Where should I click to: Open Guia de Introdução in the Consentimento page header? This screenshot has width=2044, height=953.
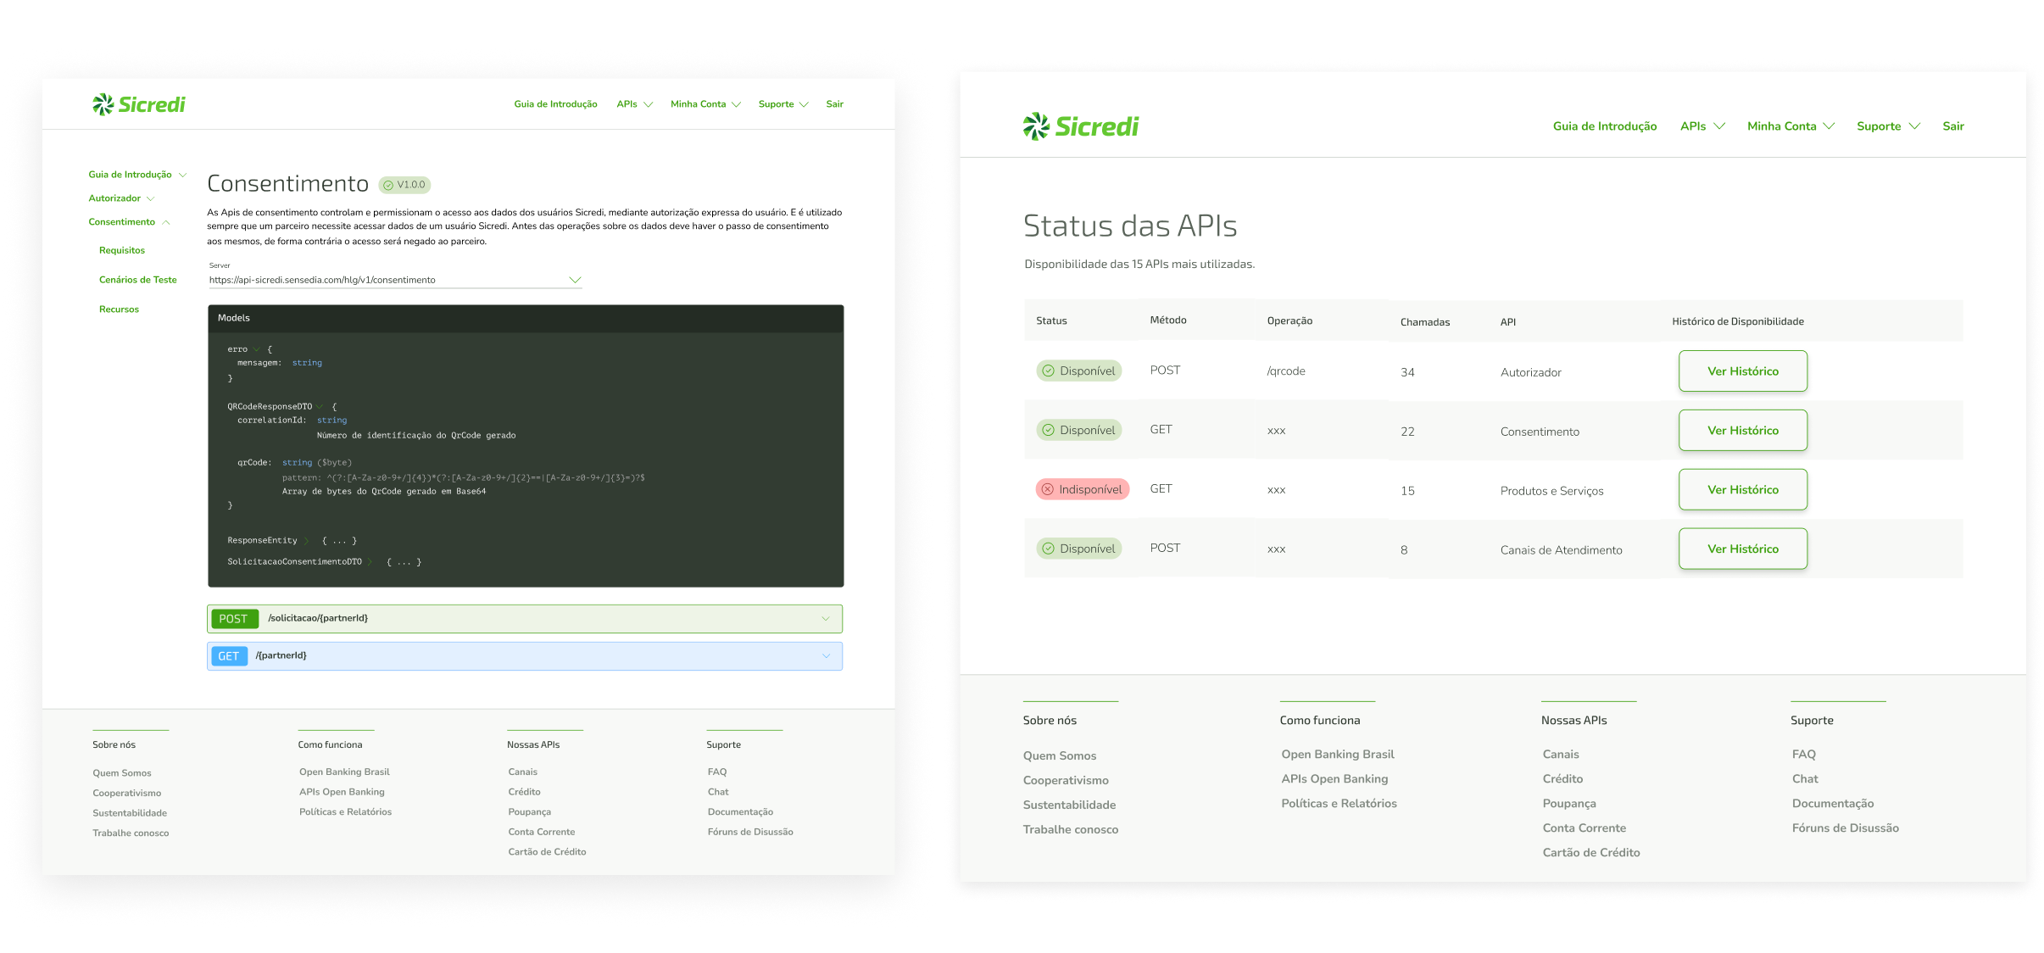coord(555,104)
